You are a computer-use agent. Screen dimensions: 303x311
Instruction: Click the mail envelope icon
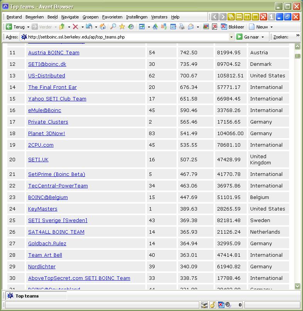pos(191,27)
